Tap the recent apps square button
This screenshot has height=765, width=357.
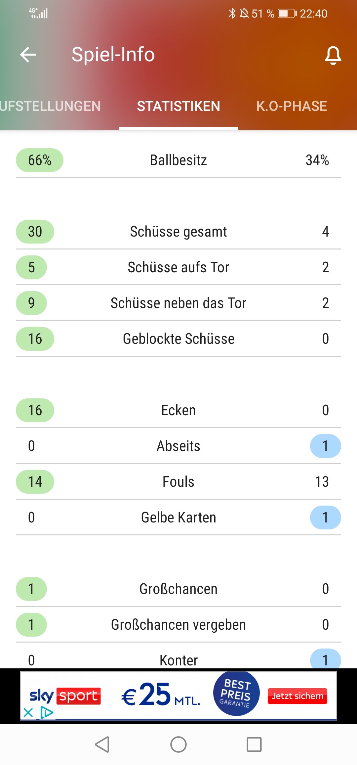(254, 744)
